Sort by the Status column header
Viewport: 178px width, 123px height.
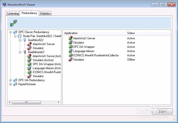136,33
